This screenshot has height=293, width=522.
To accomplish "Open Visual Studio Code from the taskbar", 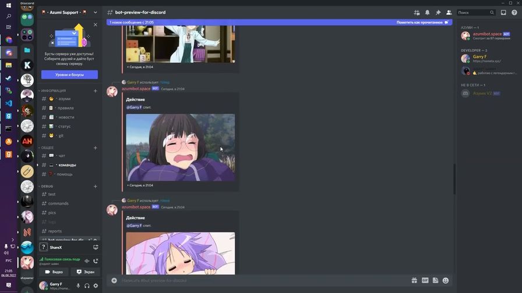I will tap(9, 103).
